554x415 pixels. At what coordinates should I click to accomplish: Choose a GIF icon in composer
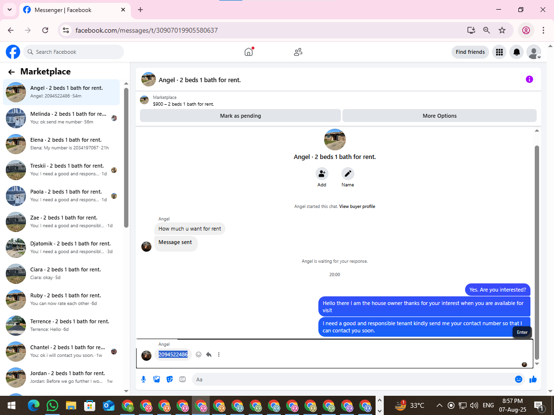182,379
